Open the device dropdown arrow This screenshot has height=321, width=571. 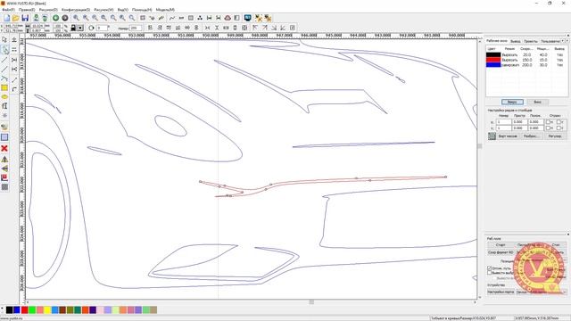[565, 292]
